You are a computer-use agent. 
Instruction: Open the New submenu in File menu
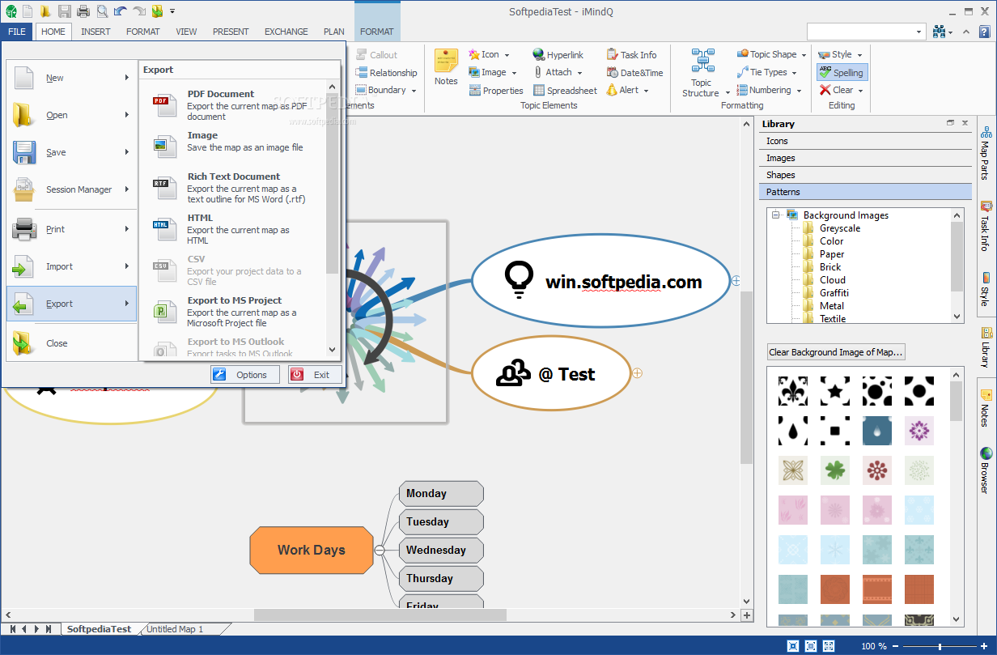(x=71, y=78)
